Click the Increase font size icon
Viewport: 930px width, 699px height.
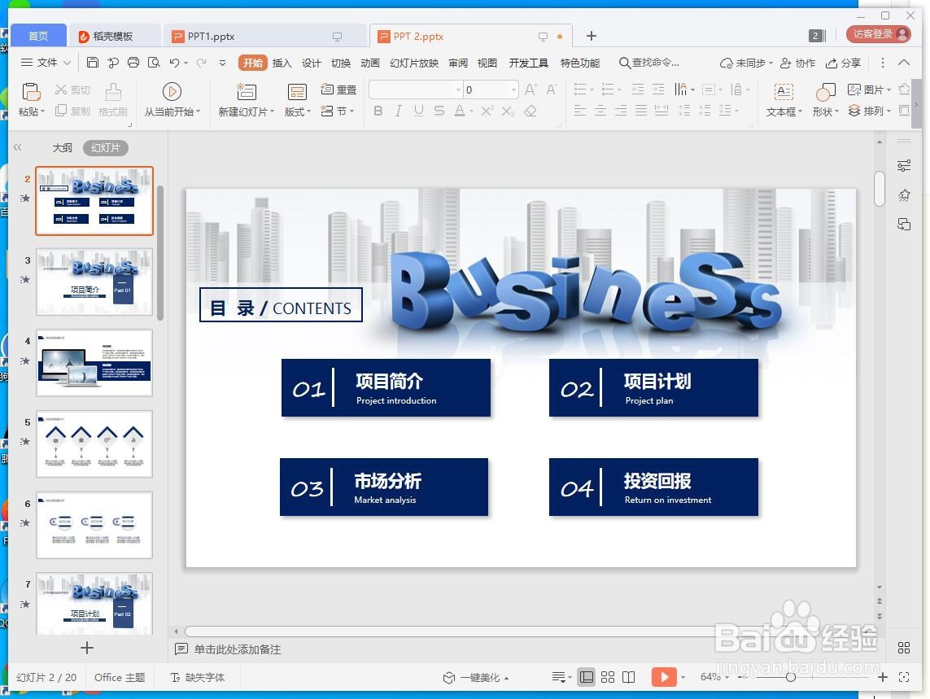click(x=530, y=90)
